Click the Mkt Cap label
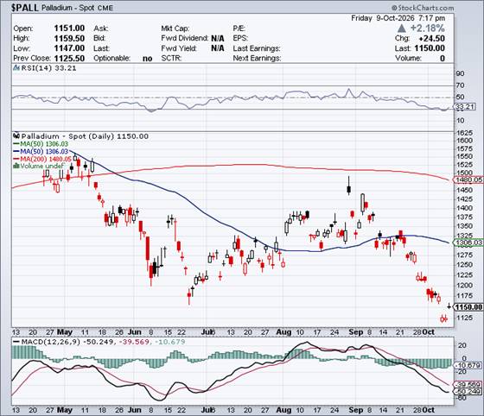Screen dimensions: 484x416 [175, 28]
